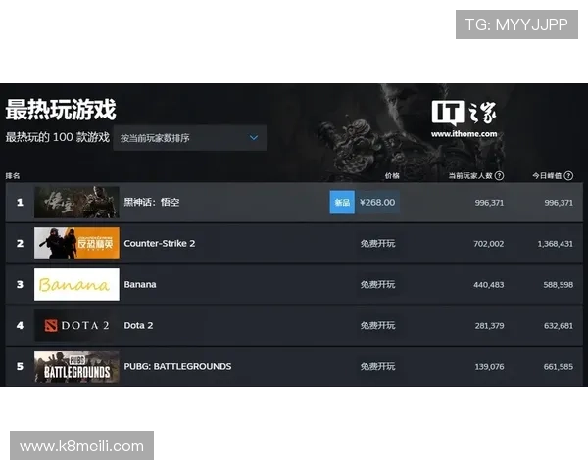Image resolution: width=588 pixels, height=470 pixels.
Task: Click help icon beside 当前玩家人数
Action: coord(500,176)
